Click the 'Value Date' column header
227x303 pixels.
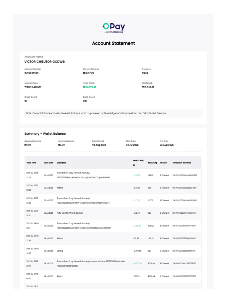pyautogui.click(x=48, y=163)
